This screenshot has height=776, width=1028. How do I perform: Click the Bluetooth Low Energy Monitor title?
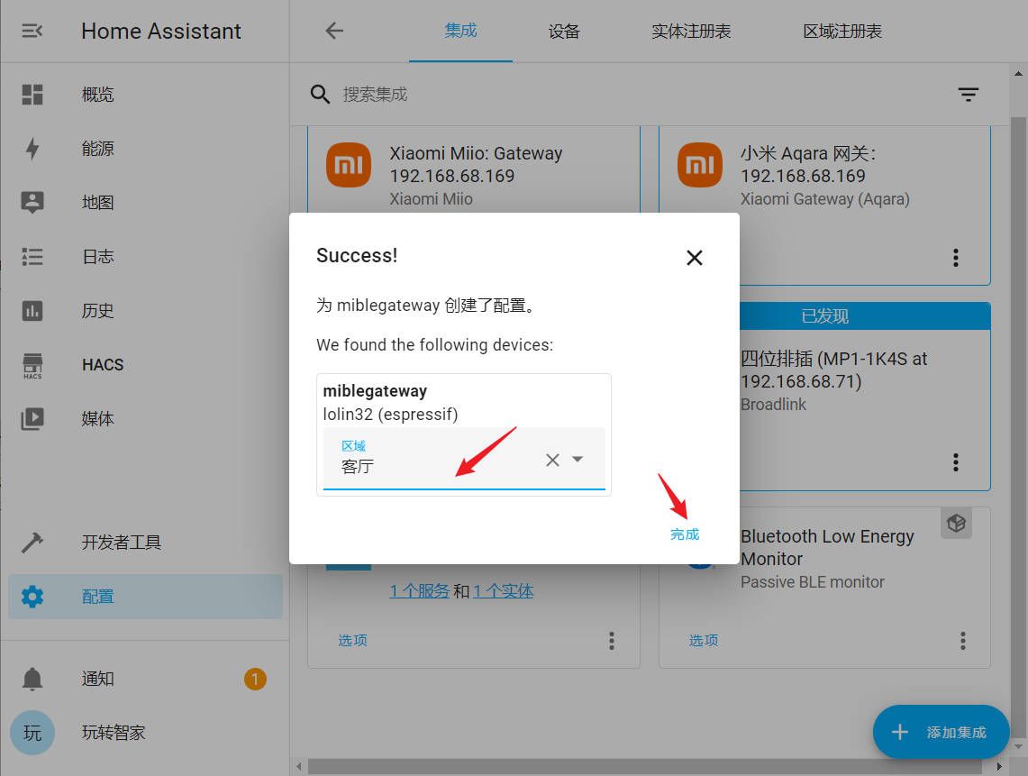827,548
